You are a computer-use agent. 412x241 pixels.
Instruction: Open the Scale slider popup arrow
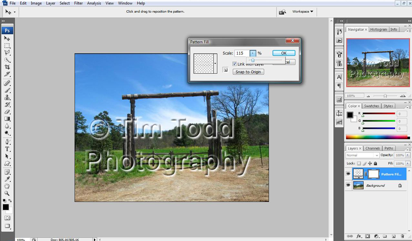(x=253, y=53)
